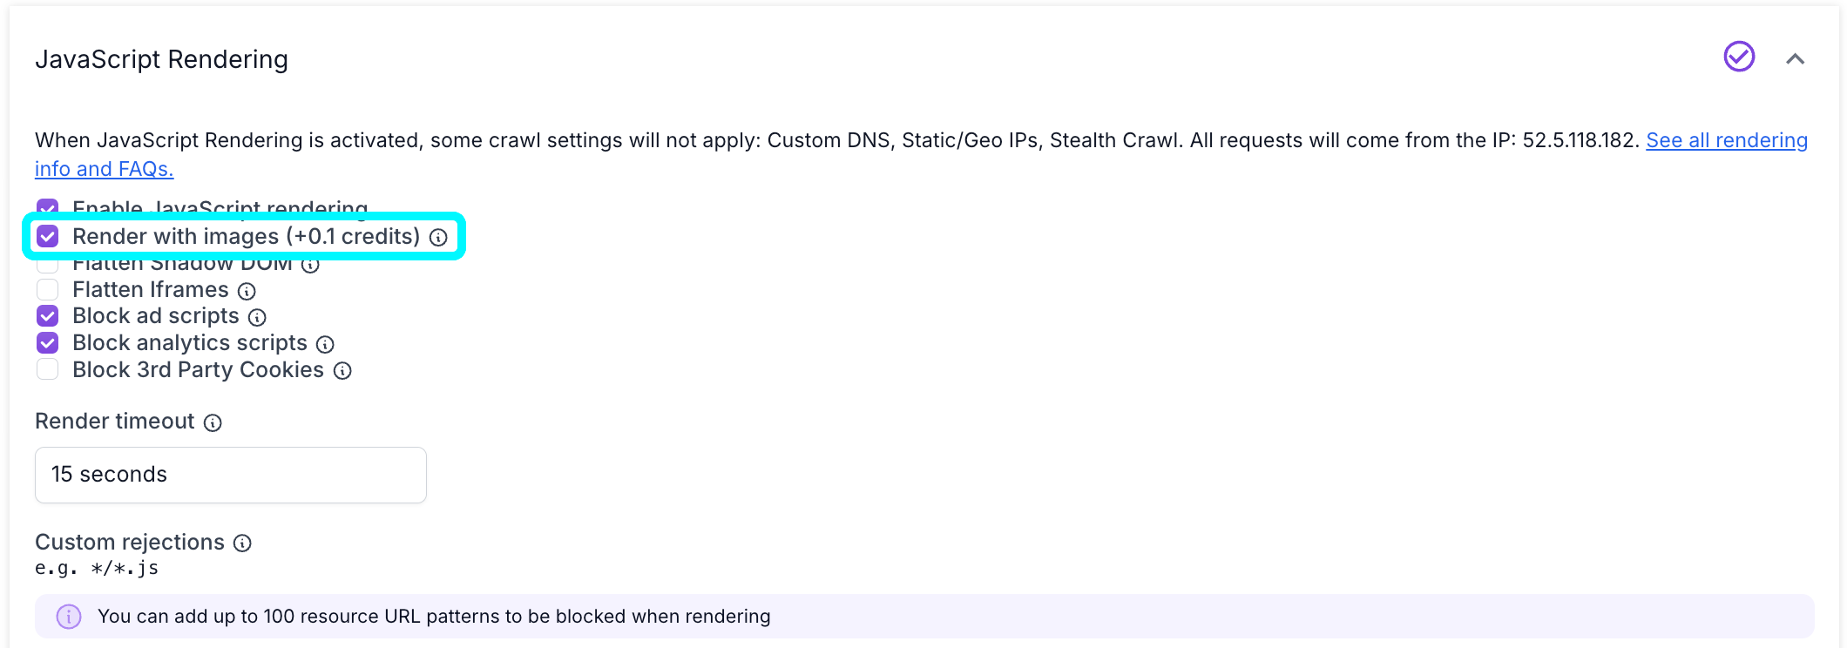Image resolution: width=1847 pixels, height=648 pixels.
Task: Click the Custom rejections input field
Action: coord(96,568)
